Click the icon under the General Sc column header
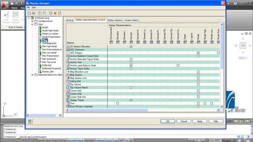The height and width of the screenshot is (142, 253). [178, 42]
